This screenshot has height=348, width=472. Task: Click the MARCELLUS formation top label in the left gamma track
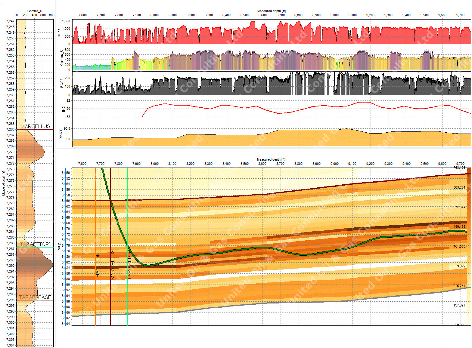tap(36, 126)
